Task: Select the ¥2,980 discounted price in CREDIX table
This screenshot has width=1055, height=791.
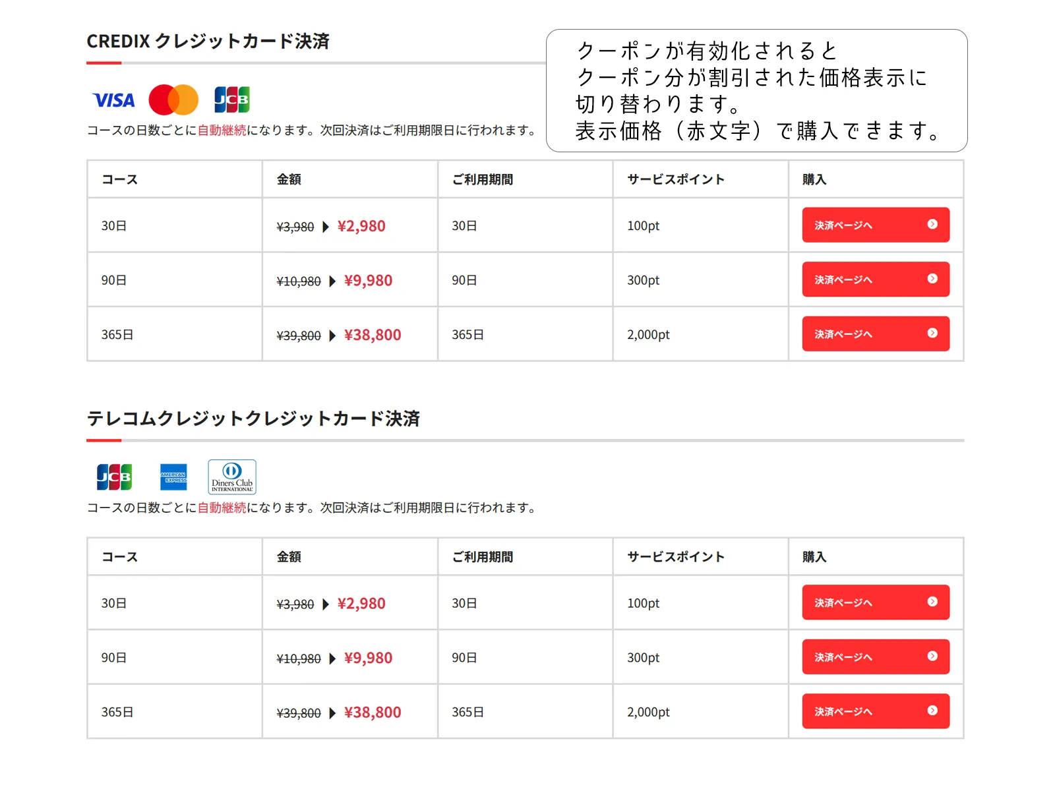Action: point(361,227)
